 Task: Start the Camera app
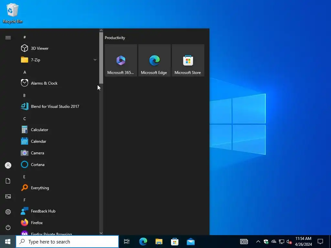coord(58,153)
